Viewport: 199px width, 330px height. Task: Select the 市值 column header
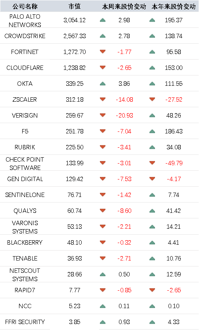click(x=75, y=6)
